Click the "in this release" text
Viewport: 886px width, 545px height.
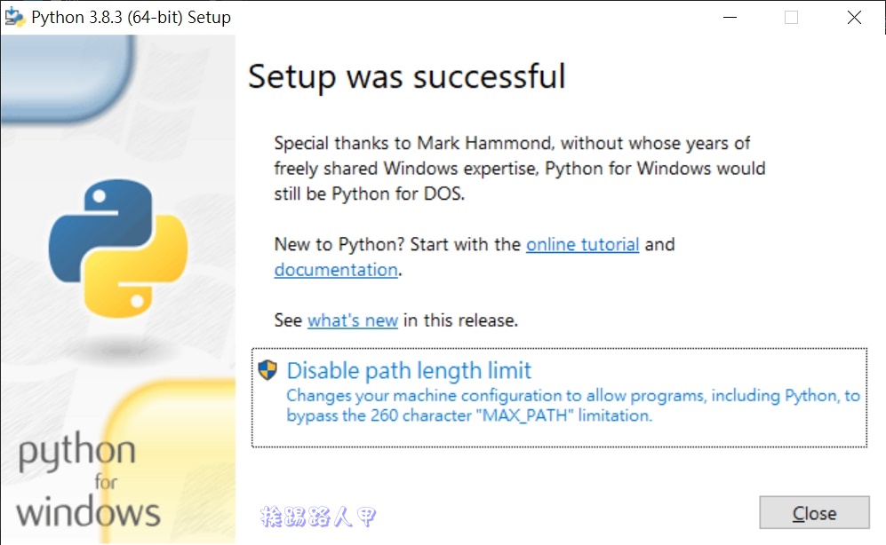460,320
